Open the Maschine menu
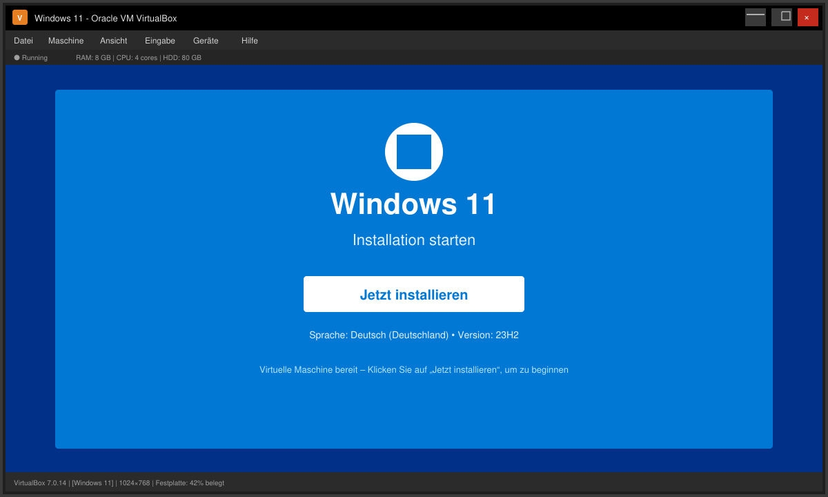828x497 pixels. (66, 41)
